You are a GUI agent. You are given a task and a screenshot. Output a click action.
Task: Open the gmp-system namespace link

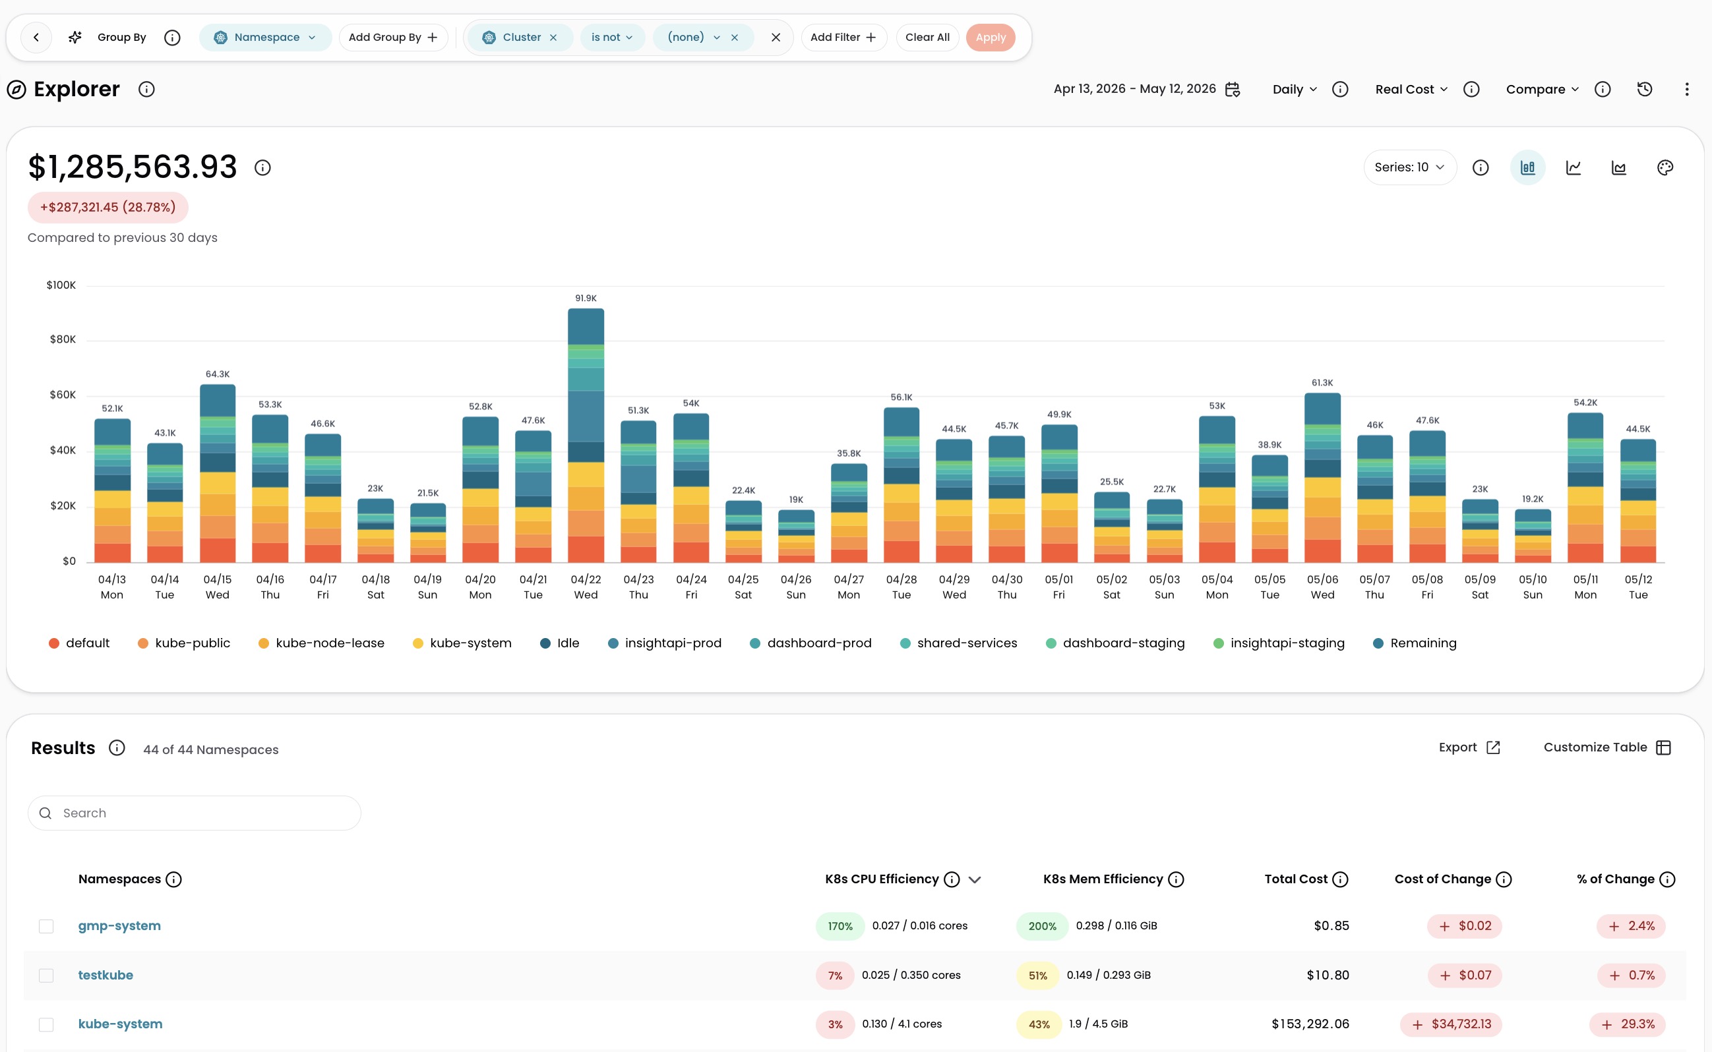point(119,926)
